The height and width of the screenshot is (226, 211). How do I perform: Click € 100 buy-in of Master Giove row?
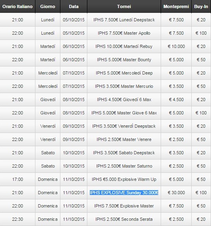(201, 113)
